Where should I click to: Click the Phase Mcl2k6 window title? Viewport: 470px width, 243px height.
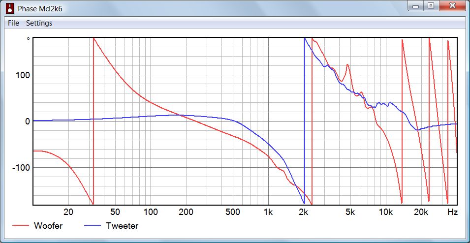(40, 9)
